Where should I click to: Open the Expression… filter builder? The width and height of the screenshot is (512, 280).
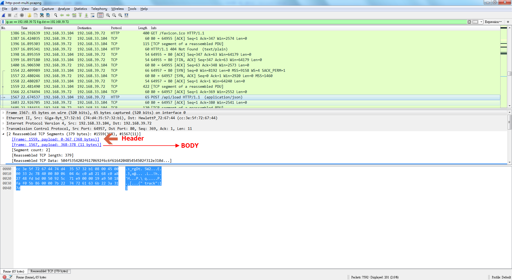[x=493, y=22]
